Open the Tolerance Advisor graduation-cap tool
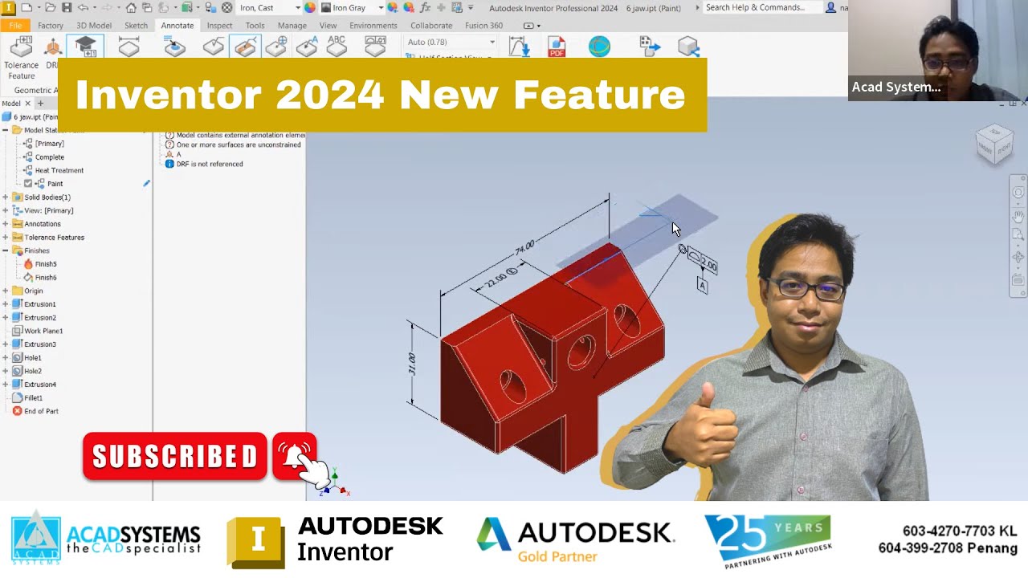Screen dimensions: 1028x578 click(85, 47)
